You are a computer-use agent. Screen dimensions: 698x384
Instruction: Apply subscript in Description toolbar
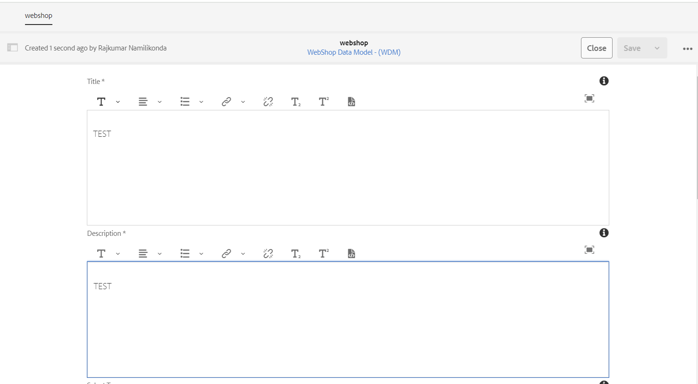click(x=296, y=254)
